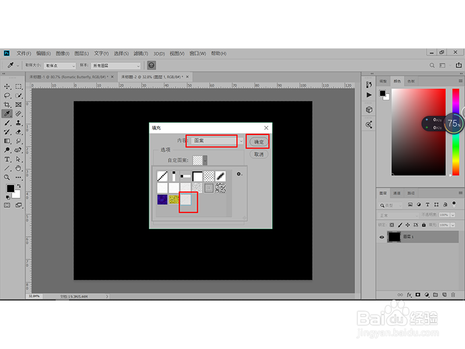465x349 pixels.
Task: Select the Gradient tool
Action: click(x=7, y=141)
